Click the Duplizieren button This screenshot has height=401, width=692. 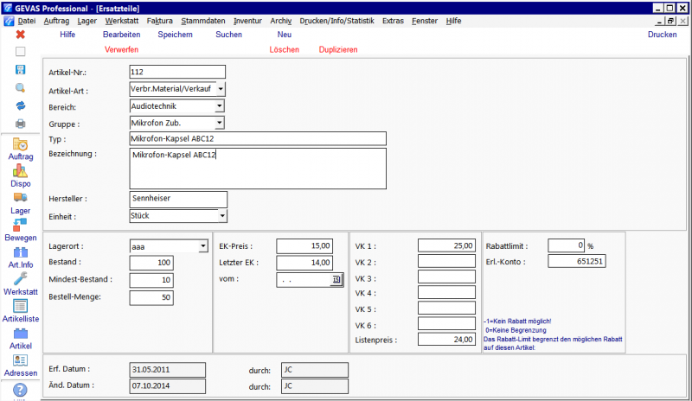[338, 50]
